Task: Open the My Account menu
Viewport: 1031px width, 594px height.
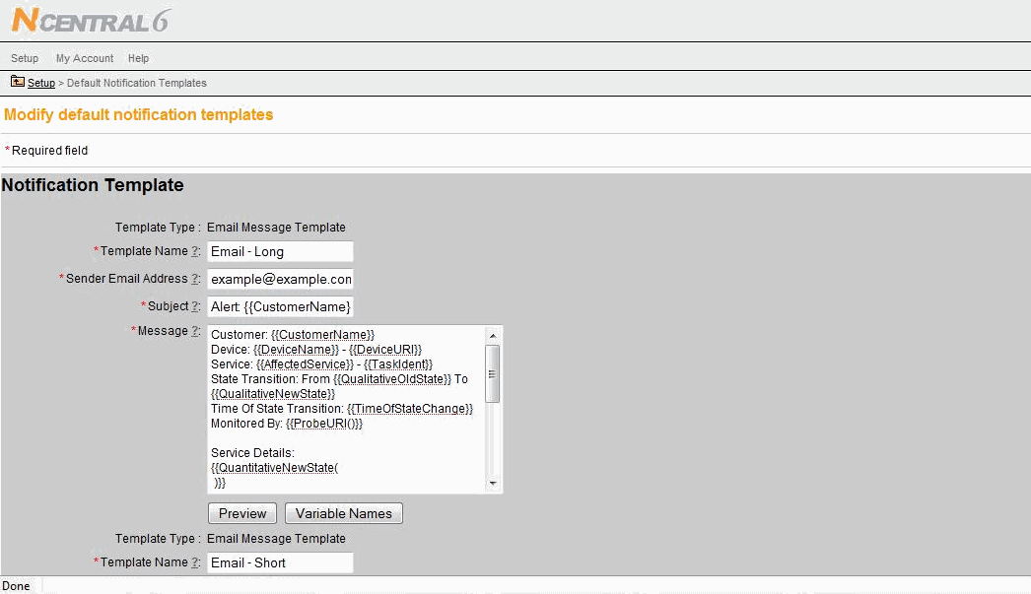Action: click(84, 58)
